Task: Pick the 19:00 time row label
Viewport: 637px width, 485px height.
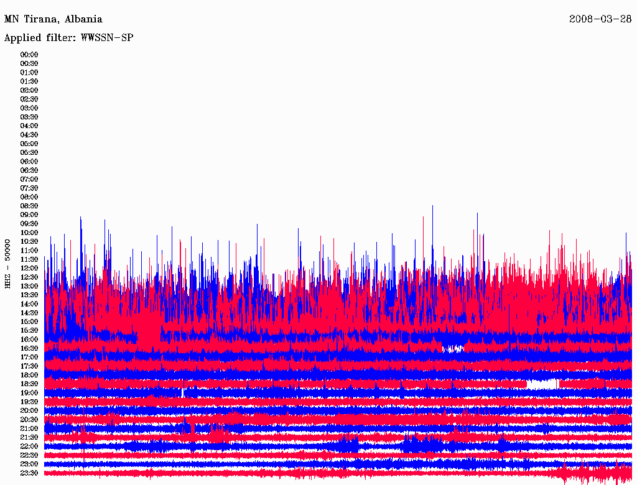Action: click(29, 393)
